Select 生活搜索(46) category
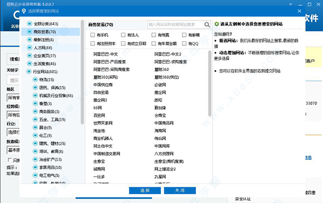The width and height of the screenshot is (323, 203). click(x=45, y=64)
